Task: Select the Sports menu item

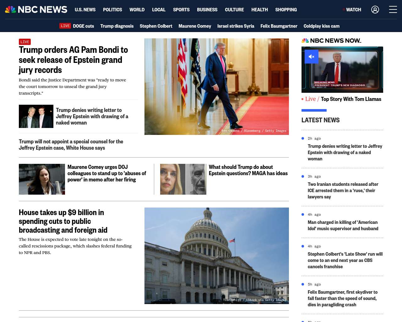Action: click(x=181, y=10)
